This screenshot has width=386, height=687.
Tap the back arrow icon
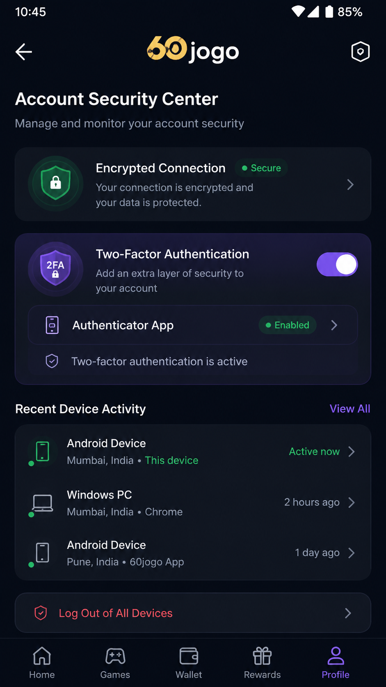[x=24, y=52]
